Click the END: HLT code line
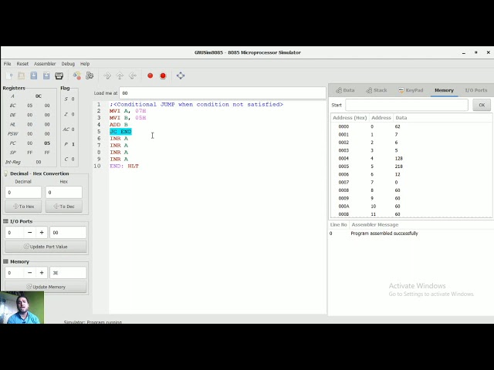The height and width of the screenshot is (370, 494). (x=124, y=166)
